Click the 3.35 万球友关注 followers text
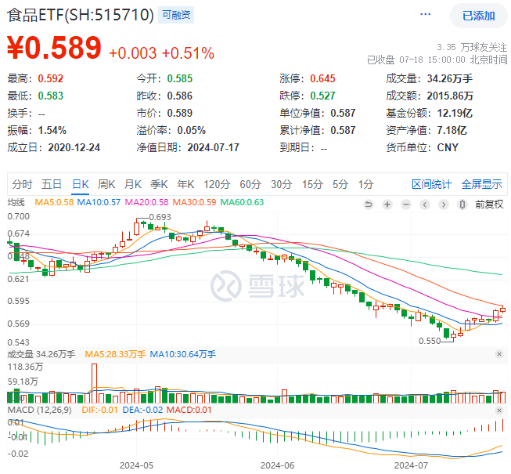Image resolution: width=511 pixels, height=474 pixels. click(x=472, y=47)
